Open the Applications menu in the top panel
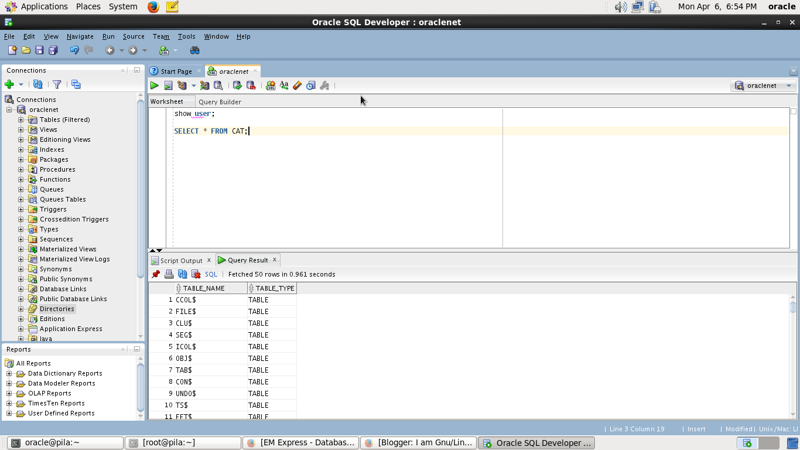Viewport: 800px width, 450px height. [x=45, y=6]
